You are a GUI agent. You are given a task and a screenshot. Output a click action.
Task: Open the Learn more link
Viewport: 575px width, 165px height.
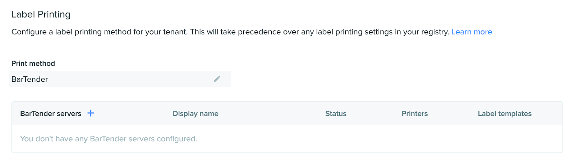(471, 32)
